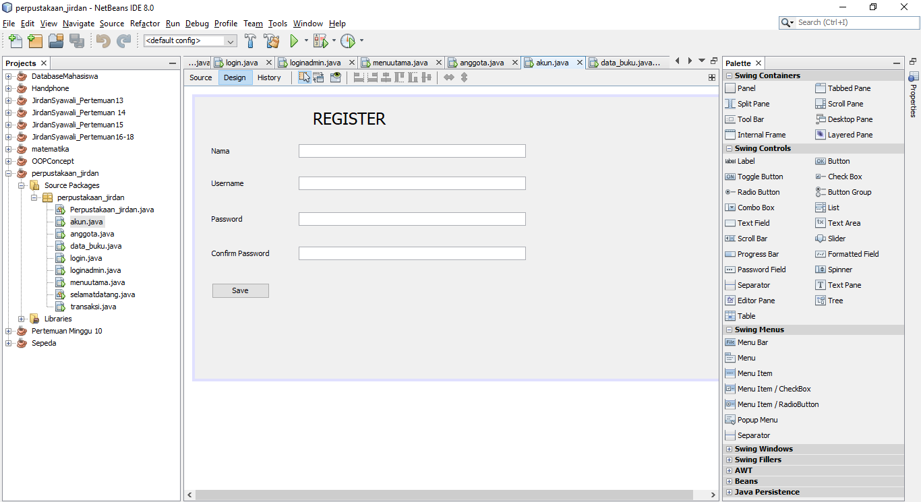Open the Refactor menu
This screenshot has height=502, width=921.
click(144, 23)
